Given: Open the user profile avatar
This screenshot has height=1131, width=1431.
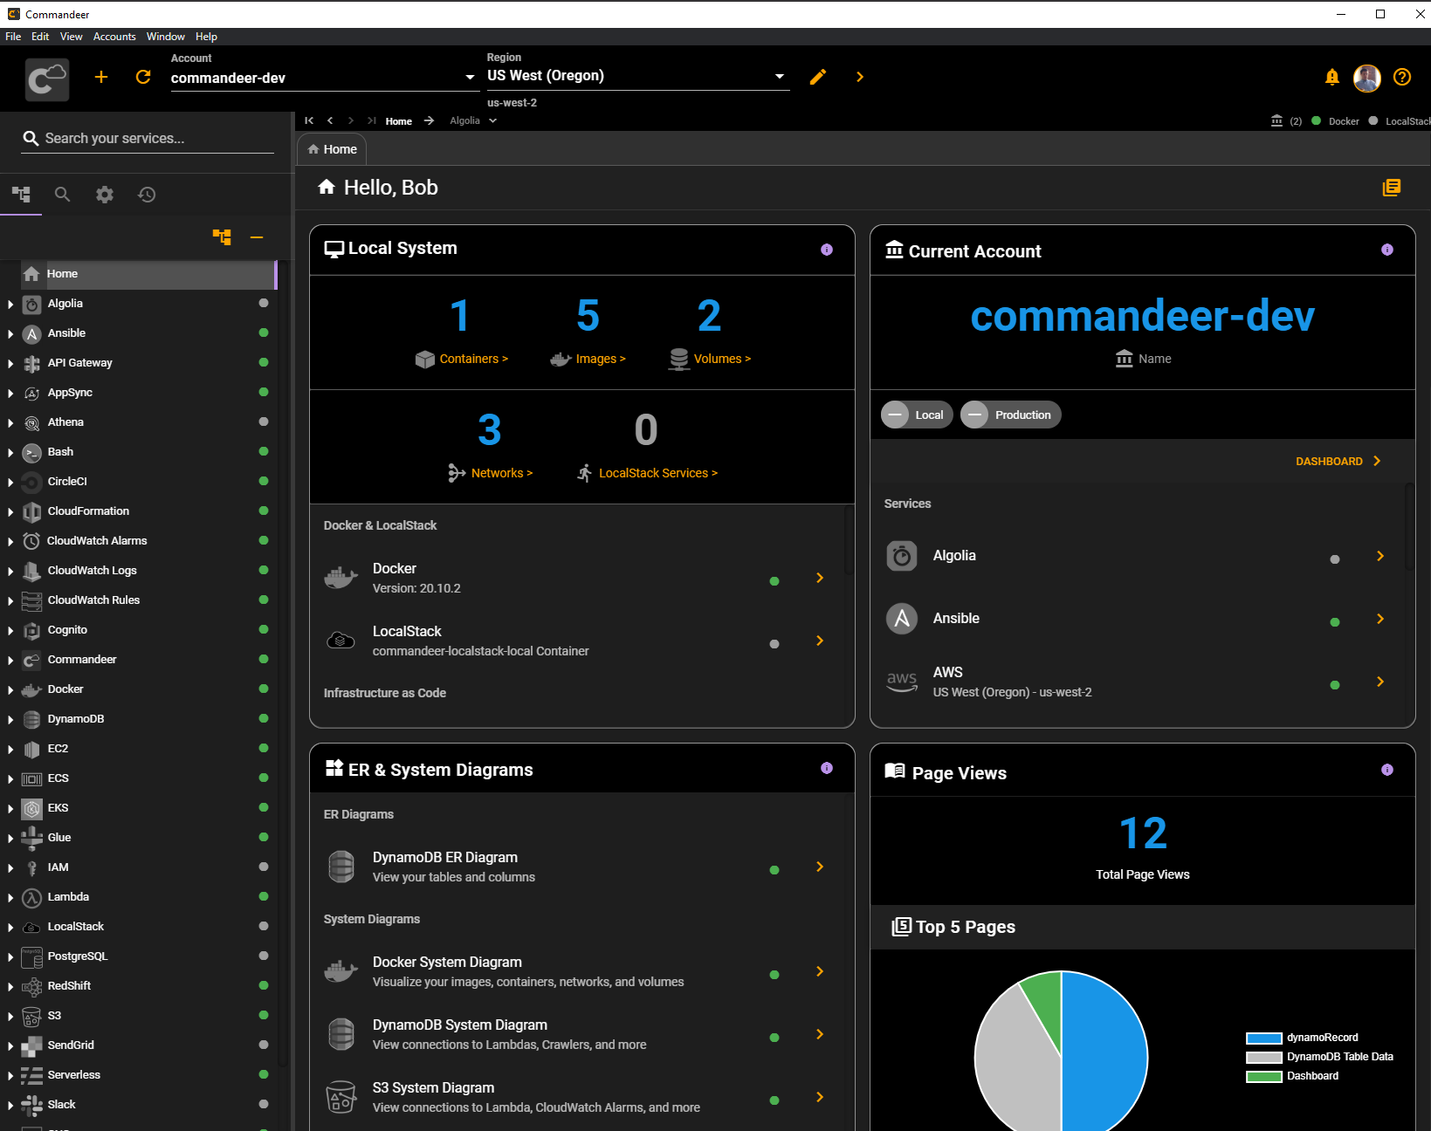Looking at the screenshot, I should coord(1366,78).
